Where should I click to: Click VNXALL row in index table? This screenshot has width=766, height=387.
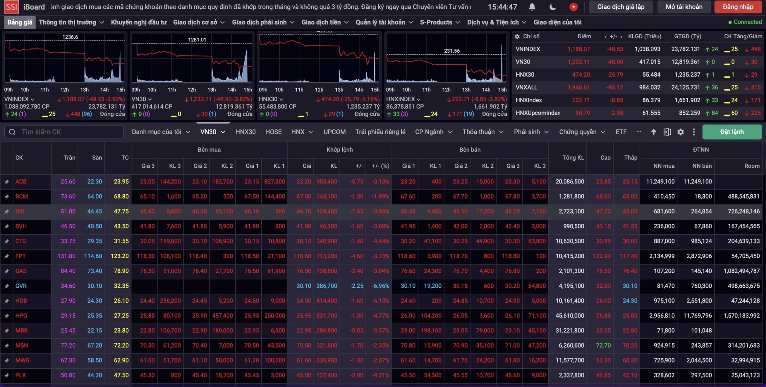click(x=637, y=87)
